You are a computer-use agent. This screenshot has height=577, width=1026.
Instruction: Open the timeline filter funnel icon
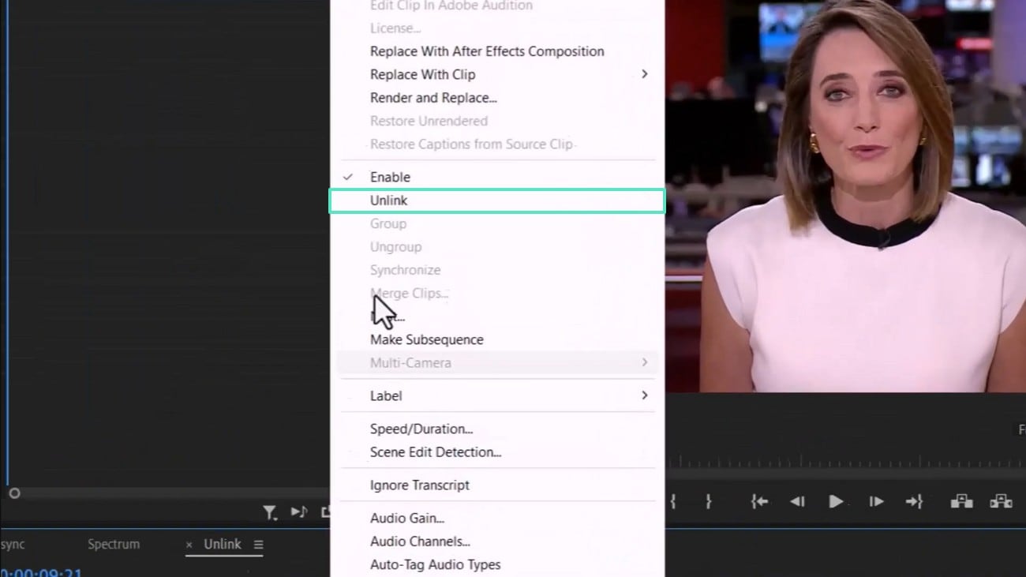click(x=270, y=512)
